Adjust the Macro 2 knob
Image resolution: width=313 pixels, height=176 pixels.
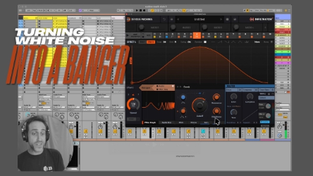click(173, 27)
